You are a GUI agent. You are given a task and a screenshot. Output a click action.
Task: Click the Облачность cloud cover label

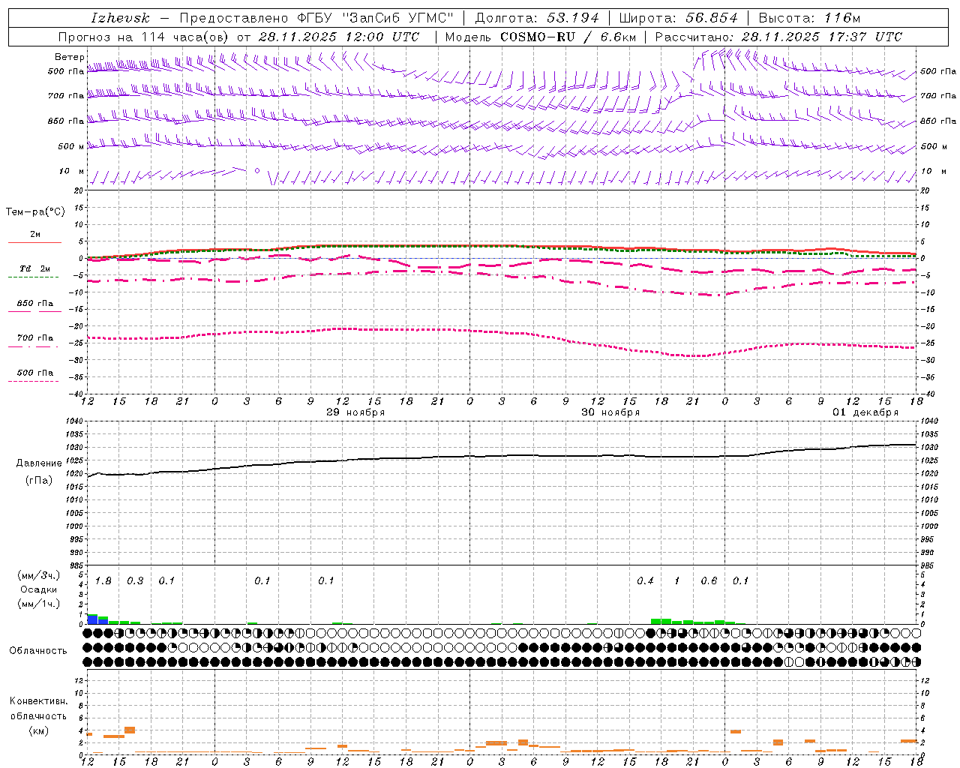(x=38, y=650)
